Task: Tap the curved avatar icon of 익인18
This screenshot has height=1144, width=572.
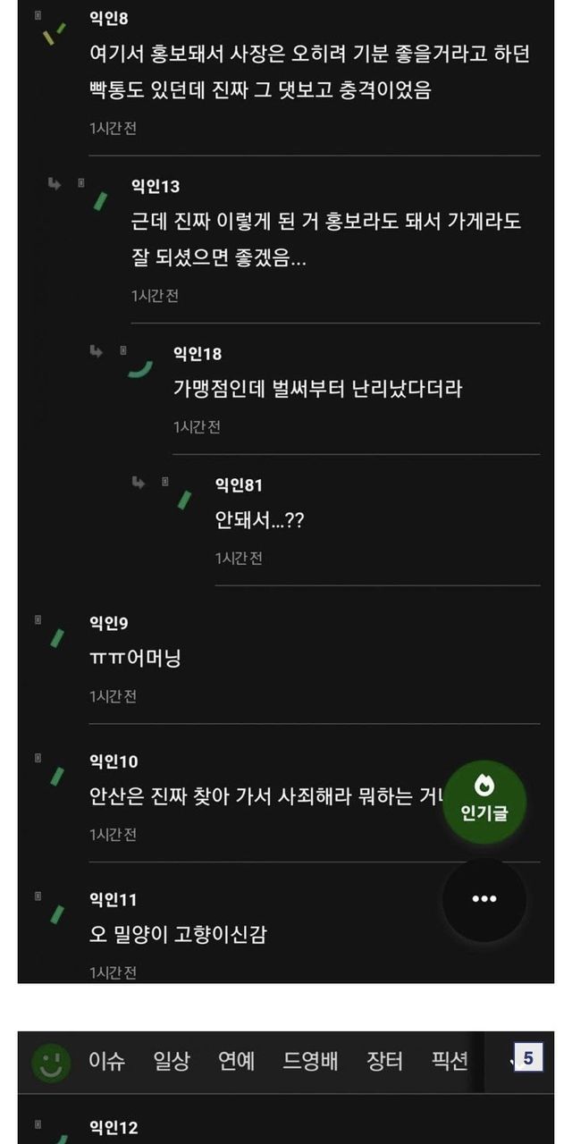Action: [140, 367]
